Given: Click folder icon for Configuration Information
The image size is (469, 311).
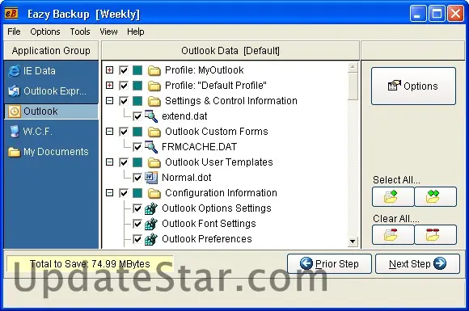Looking at the screenshot, I should pos(154,193).
